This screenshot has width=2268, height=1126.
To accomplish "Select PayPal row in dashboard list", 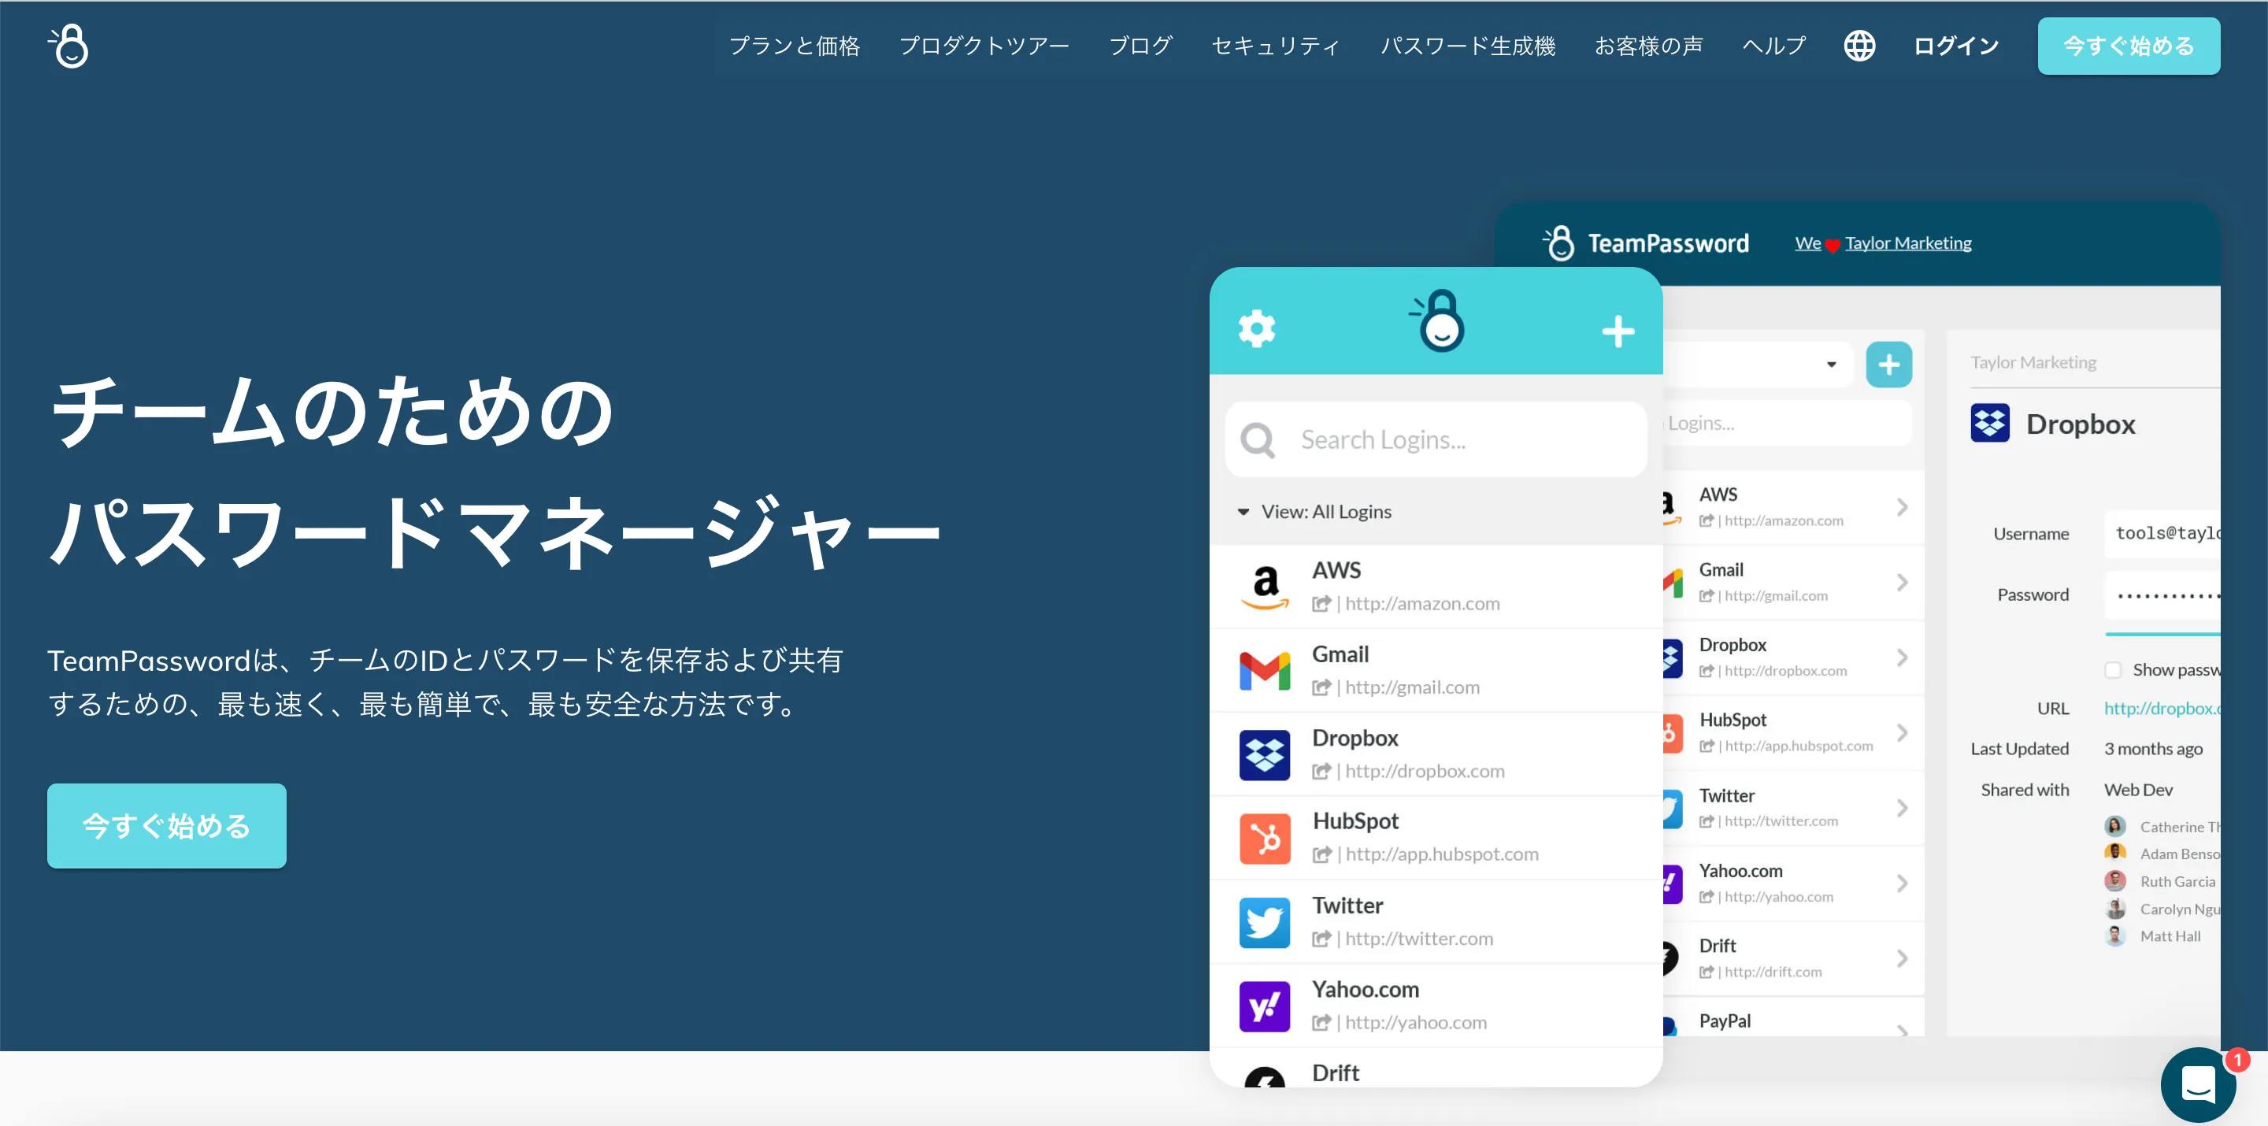I will pyautogui.click(x=1792, y=1019).
